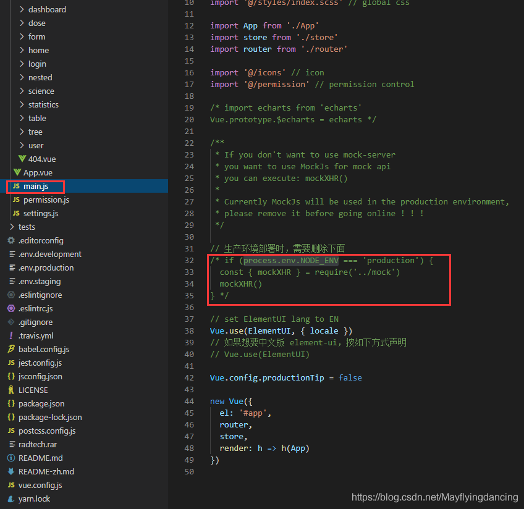
Task: Expand the form folder chevron
Action: pyautogui.click(x=22, y=36)
